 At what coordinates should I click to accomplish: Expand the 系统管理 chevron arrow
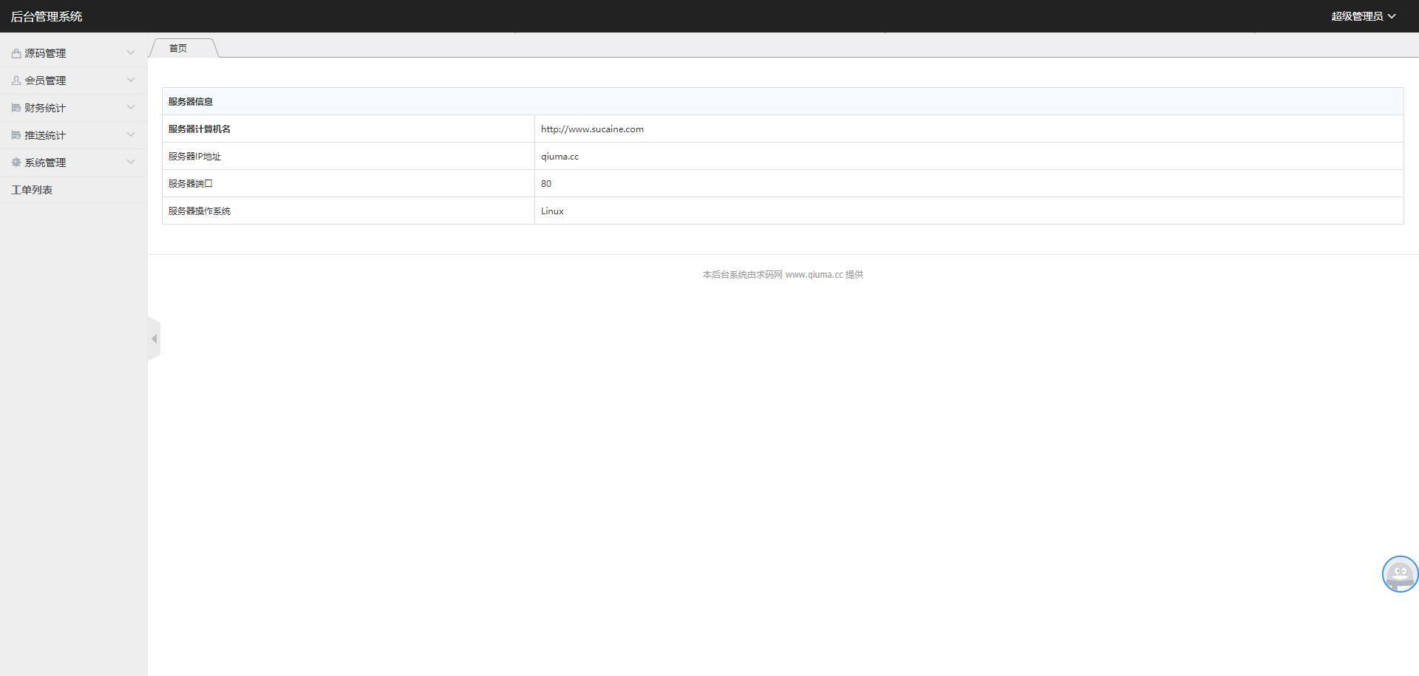pyautogui.click(x=131, y=162)
